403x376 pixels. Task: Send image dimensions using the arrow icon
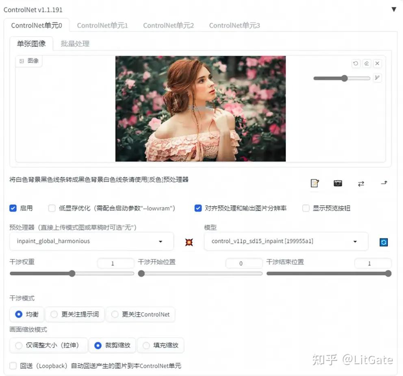pyautogui.click(x=383, y=183)
